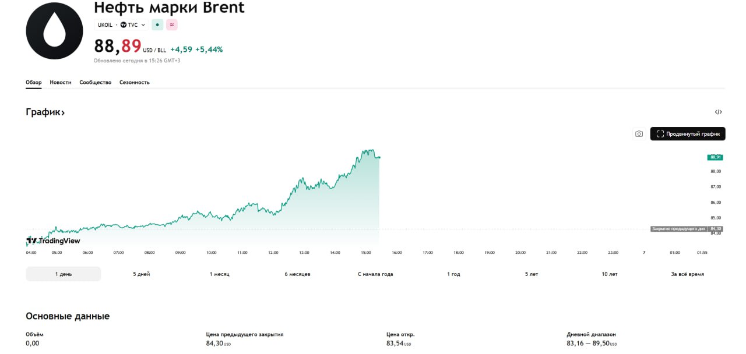
Task: Take a chart snapshot with camera icon
Action: [639, 134]
